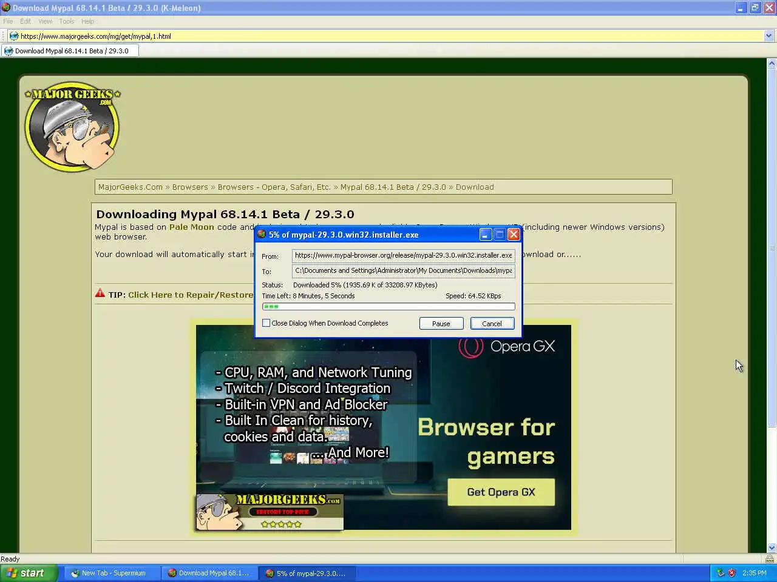
Task: Open the Pale Moon link
Action: [192, 227]
